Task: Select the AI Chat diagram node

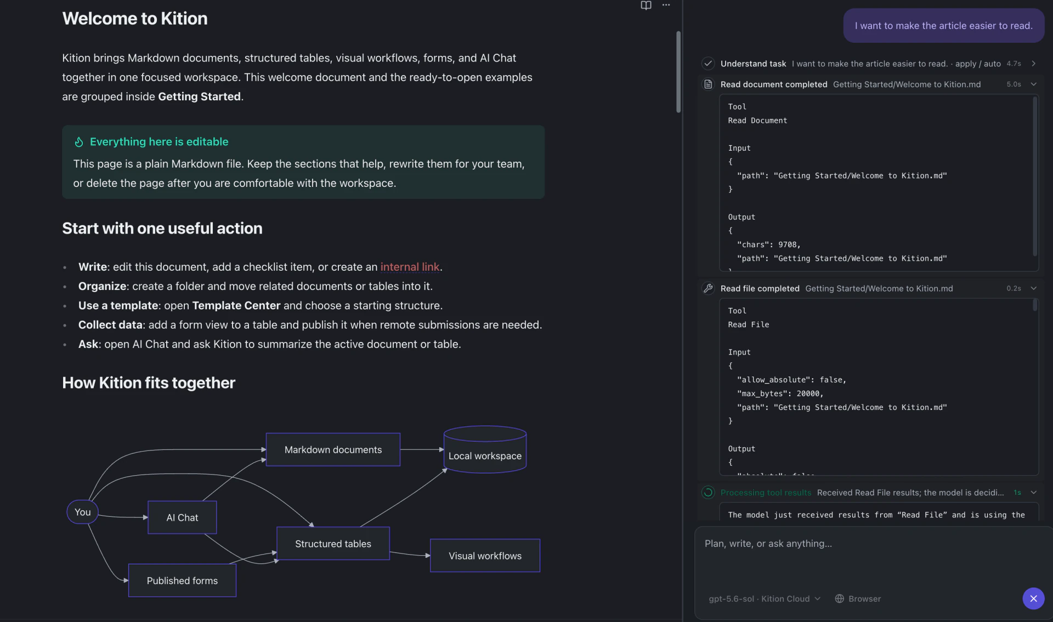Action: 182,517
